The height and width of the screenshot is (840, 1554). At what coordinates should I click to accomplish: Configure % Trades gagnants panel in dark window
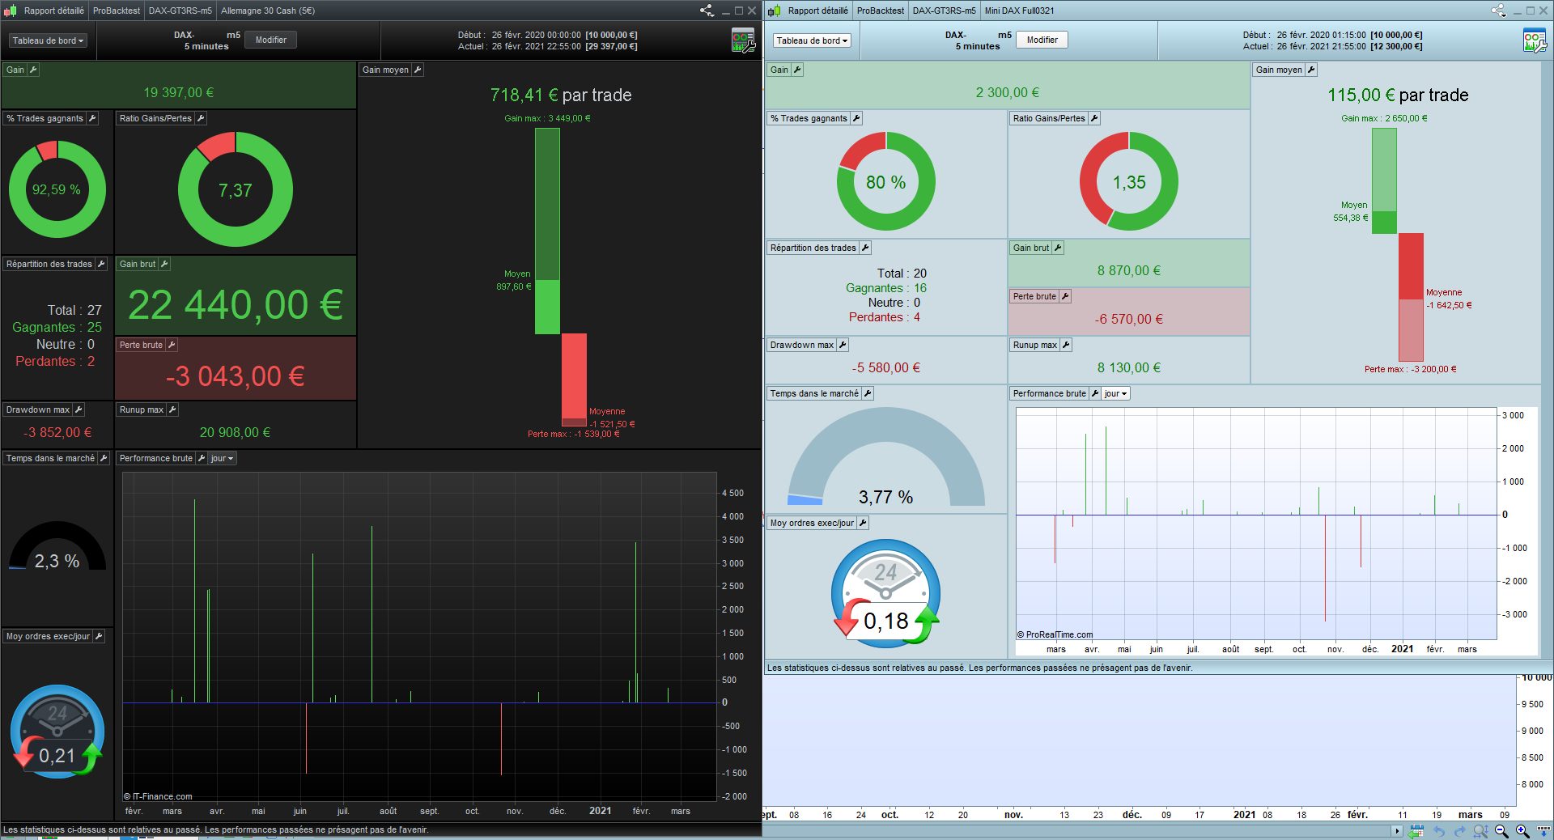pyautogui.click(x=92, y=119)
